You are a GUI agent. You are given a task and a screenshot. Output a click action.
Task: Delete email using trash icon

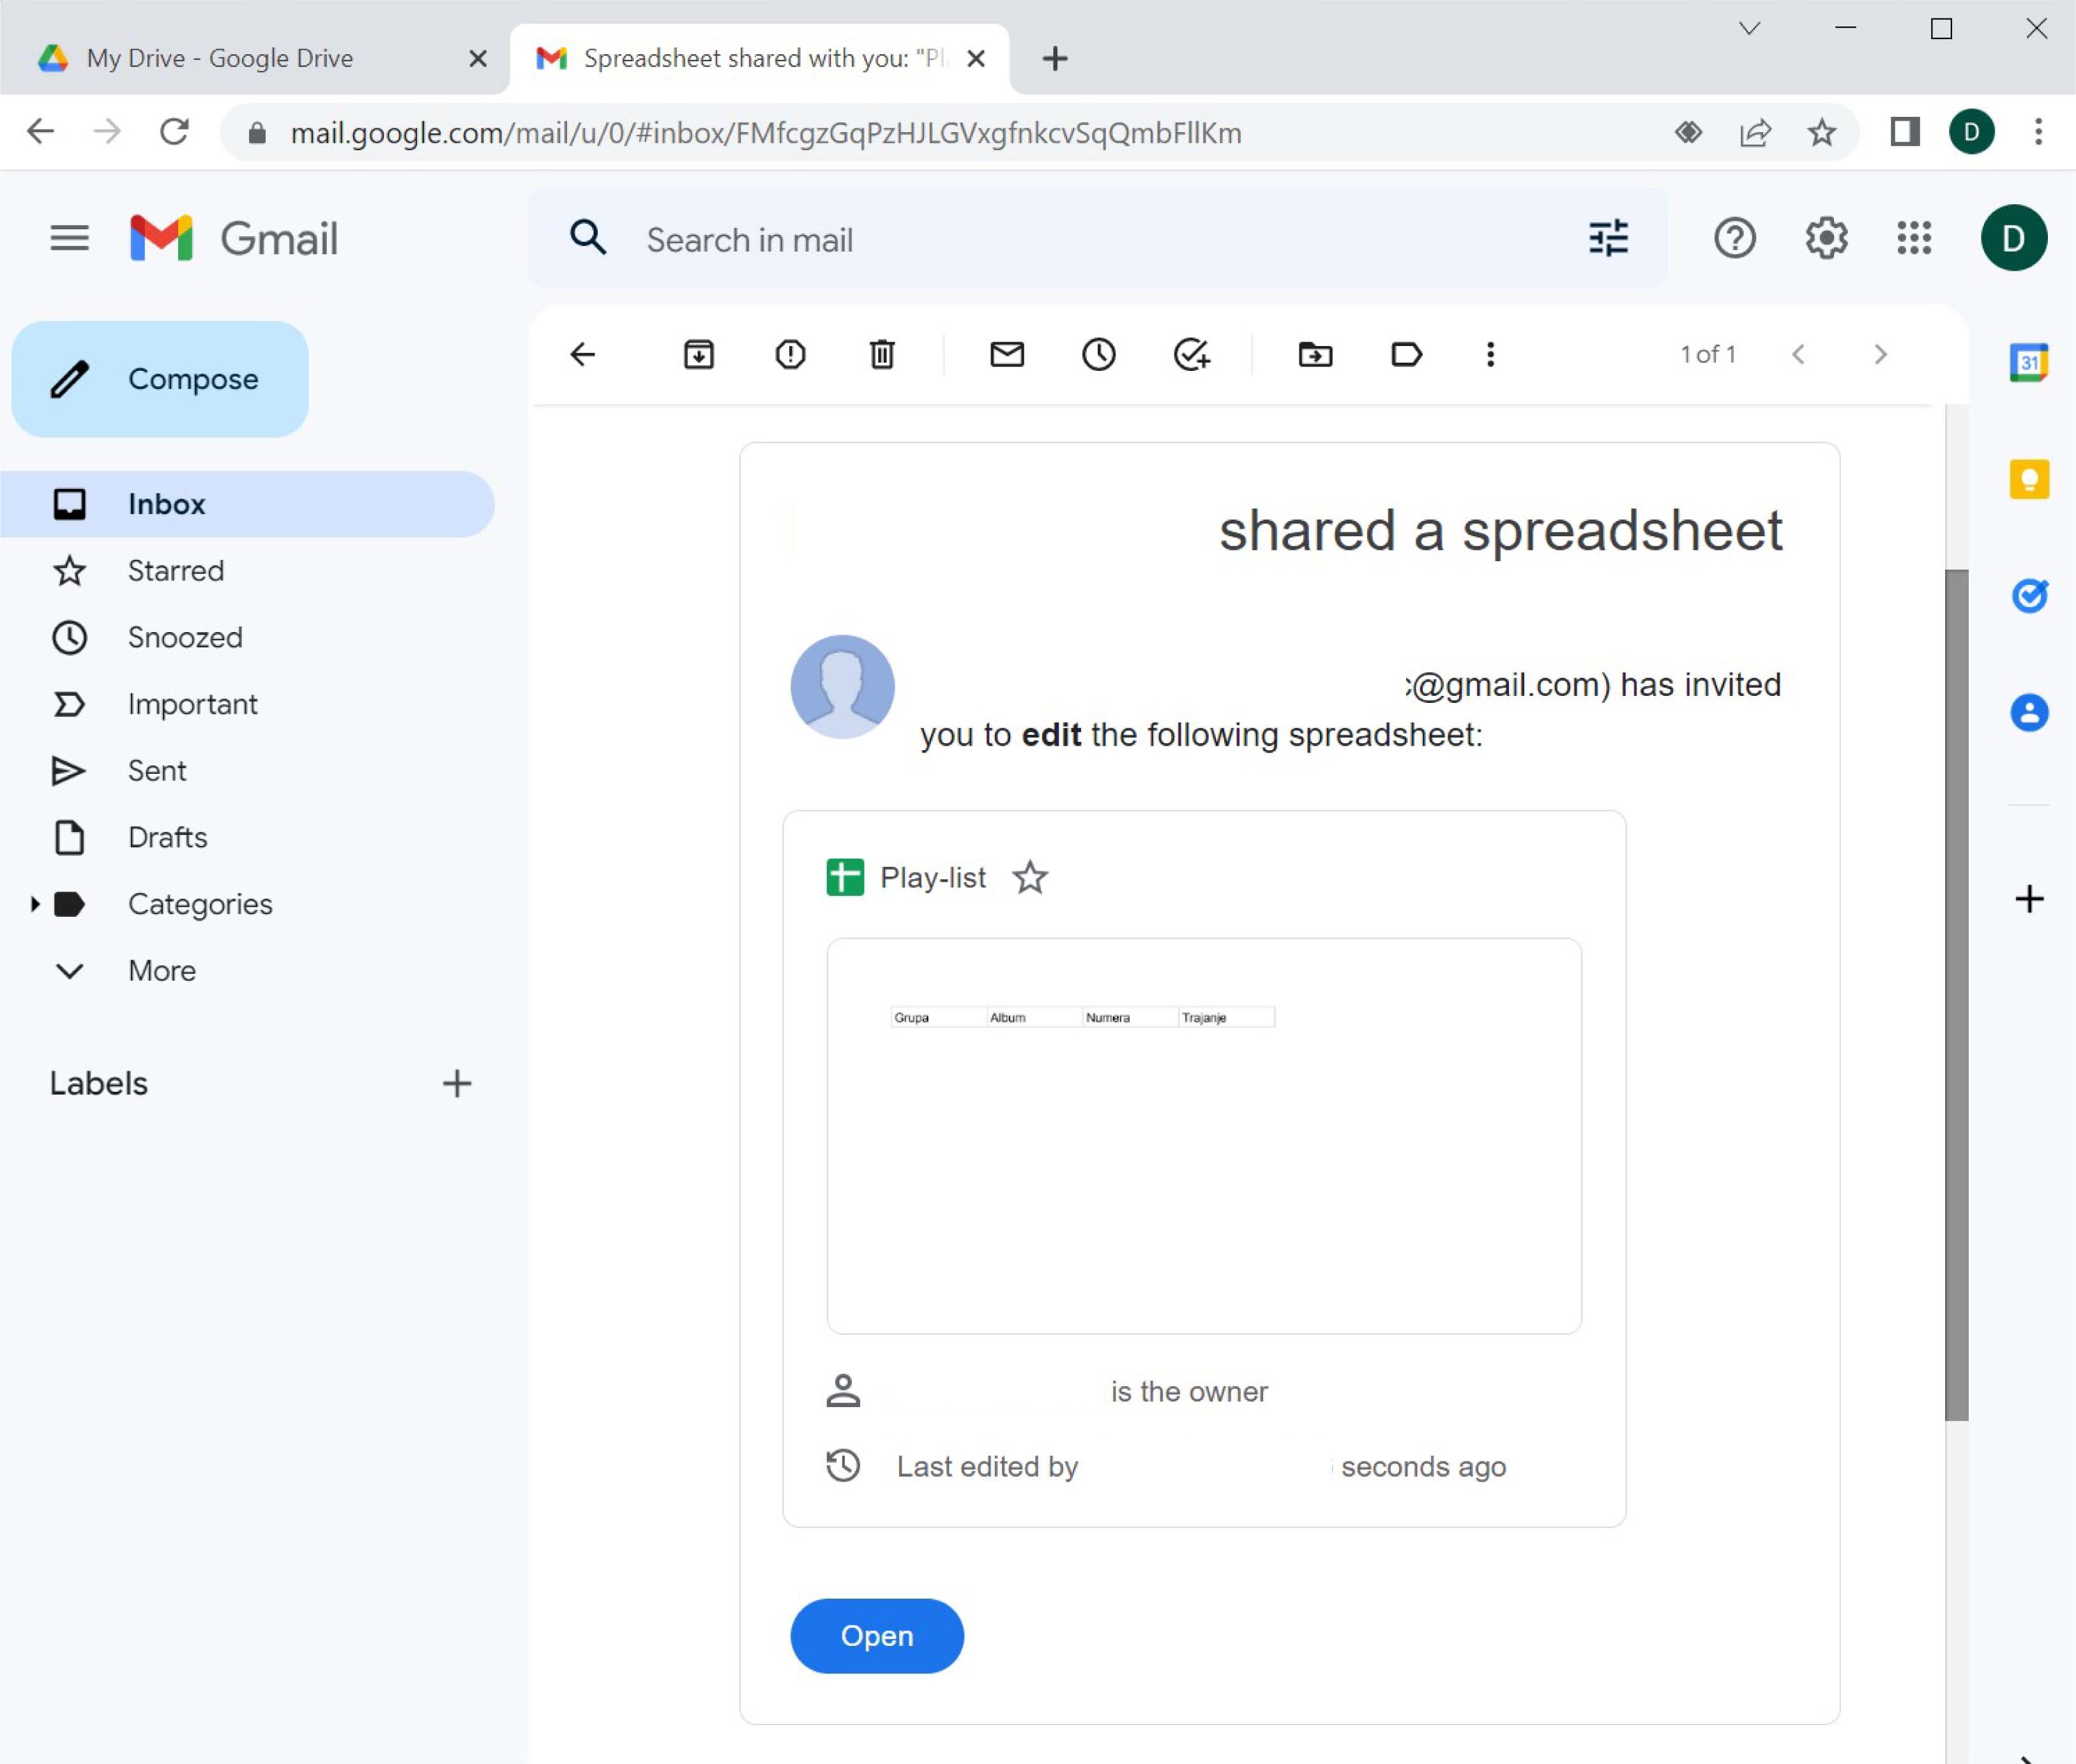click(881, 354)
